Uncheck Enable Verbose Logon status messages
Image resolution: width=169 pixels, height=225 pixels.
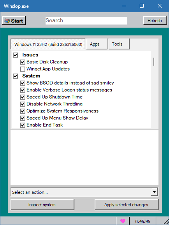(x=23, y=90)
